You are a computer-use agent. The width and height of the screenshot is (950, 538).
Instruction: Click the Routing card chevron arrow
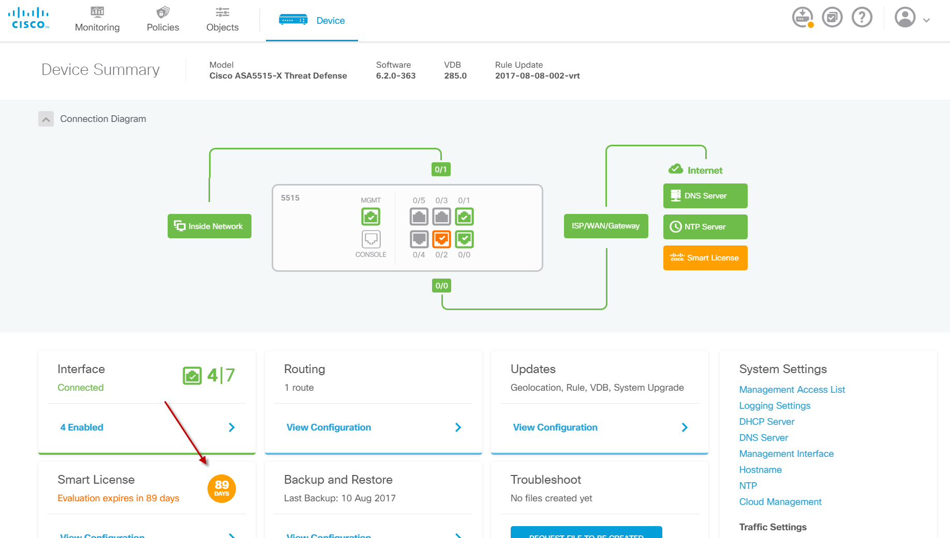(x=458, y=427)
